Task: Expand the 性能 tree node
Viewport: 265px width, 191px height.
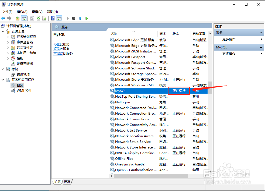Action: point(8,58)
